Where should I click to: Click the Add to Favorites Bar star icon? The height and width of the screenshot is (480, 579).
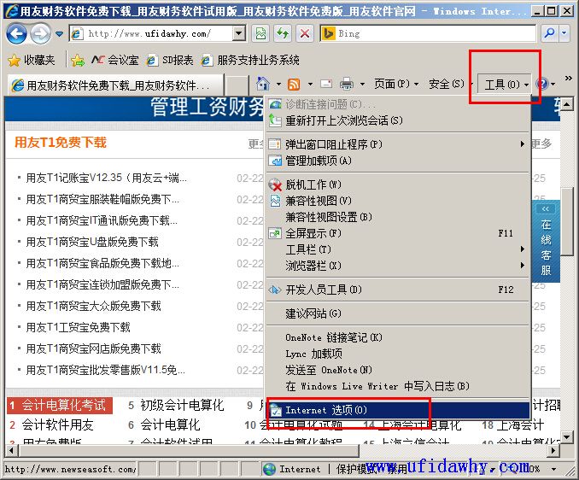(78, 60)
